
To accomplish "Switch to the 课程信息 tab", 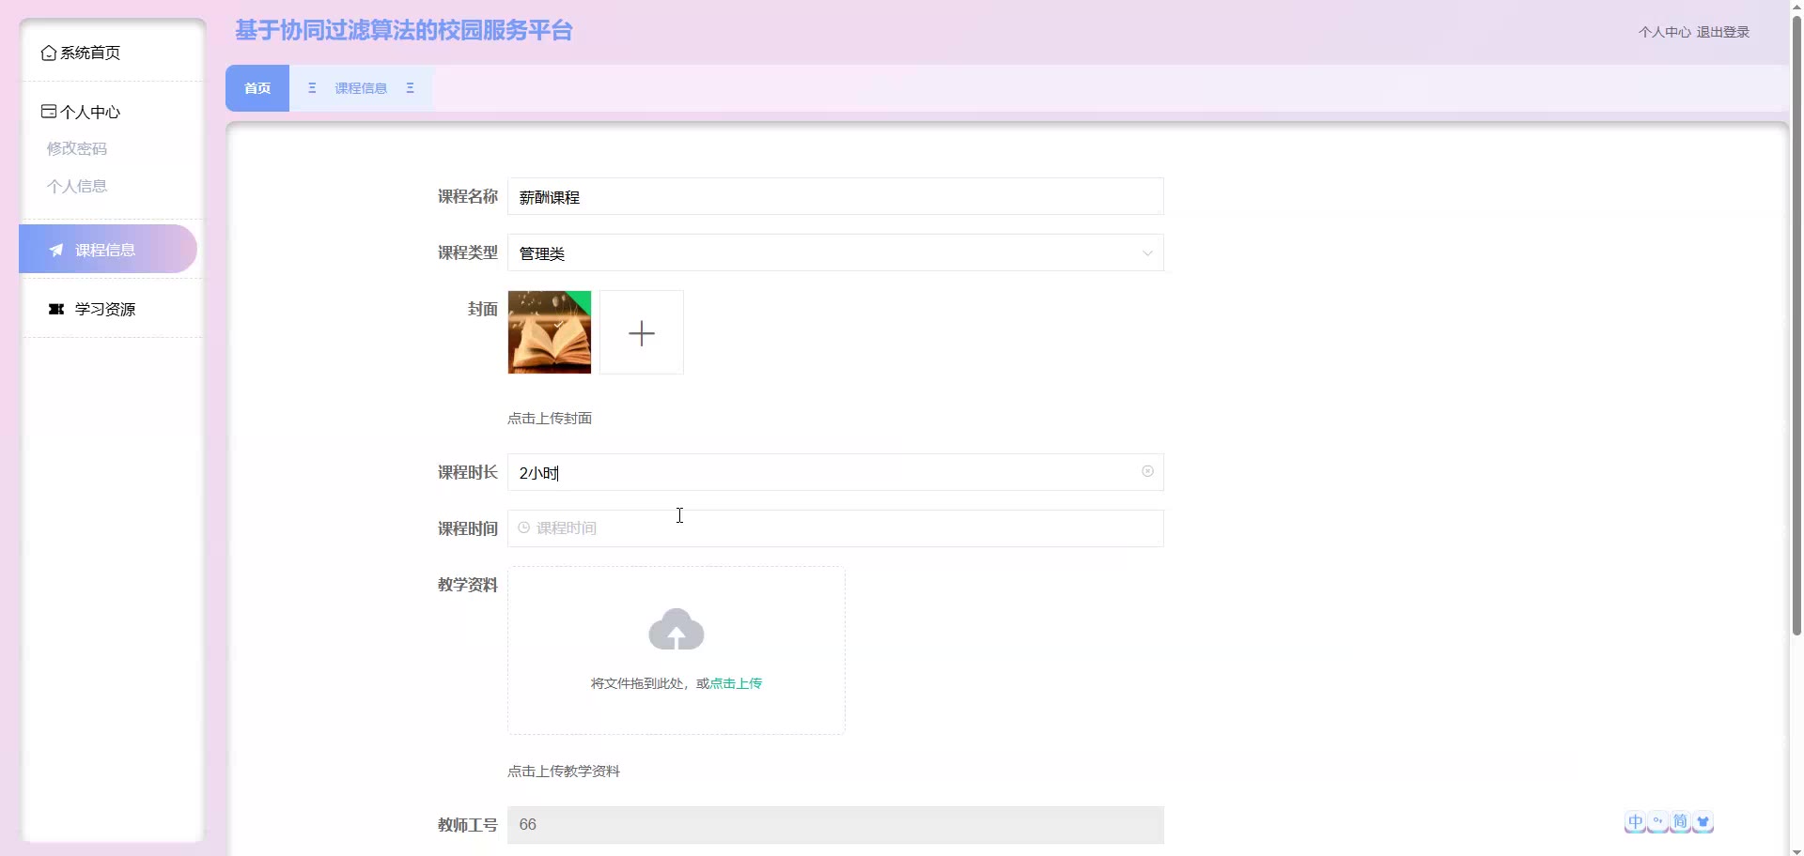I will click(x=361, y=88).
